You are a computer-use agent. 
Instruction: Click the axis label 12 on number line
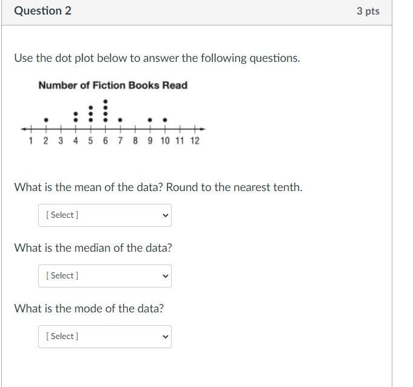pos(195,141)
